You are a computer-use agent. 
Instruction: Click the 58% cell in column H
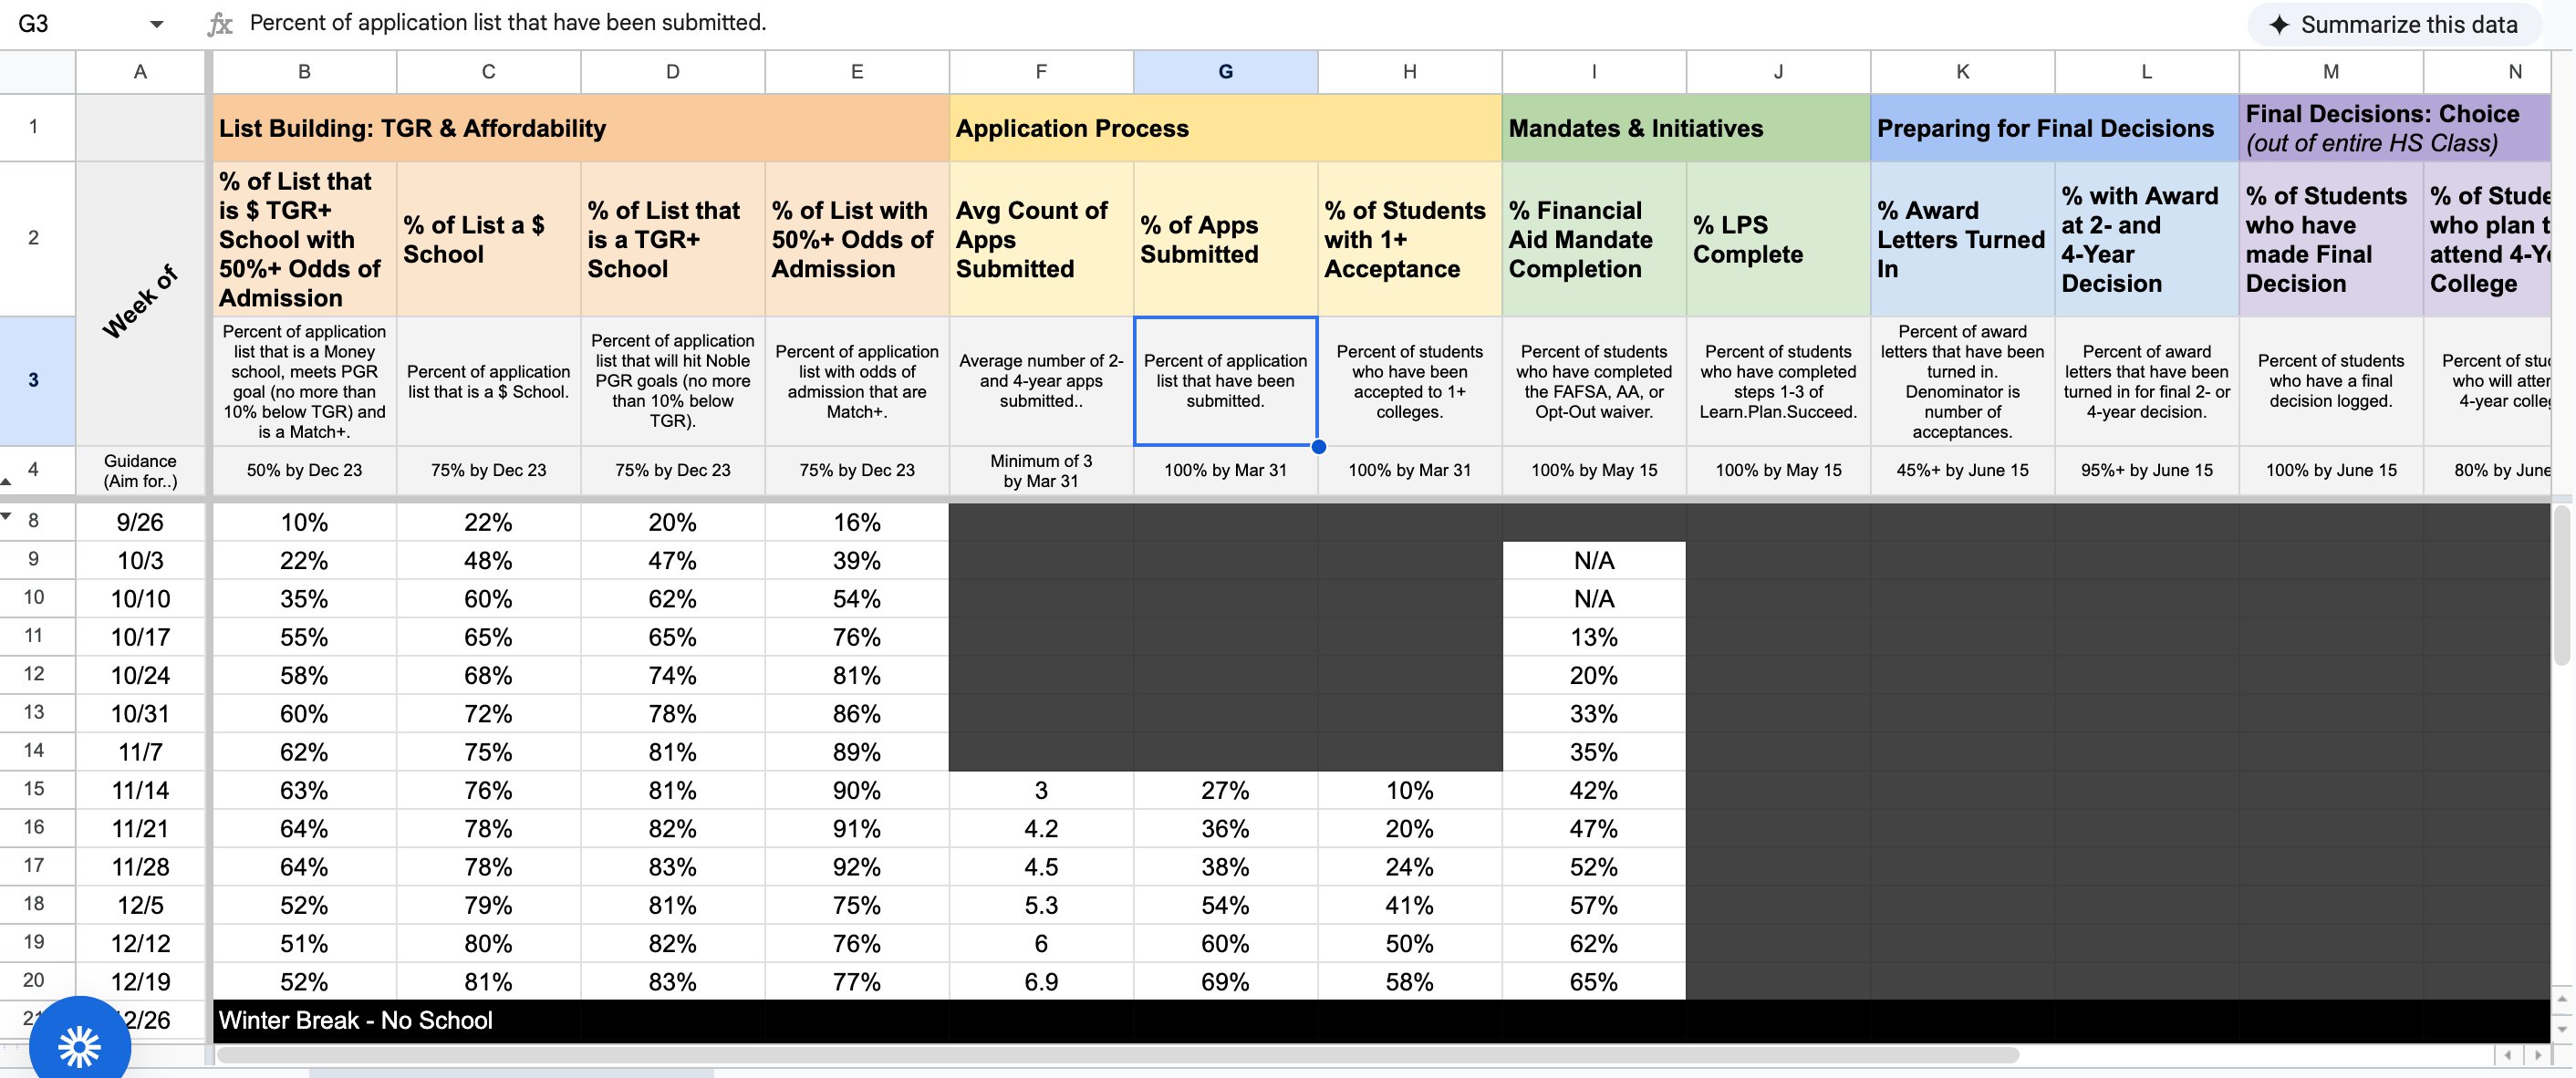[x=1409, y=981]
